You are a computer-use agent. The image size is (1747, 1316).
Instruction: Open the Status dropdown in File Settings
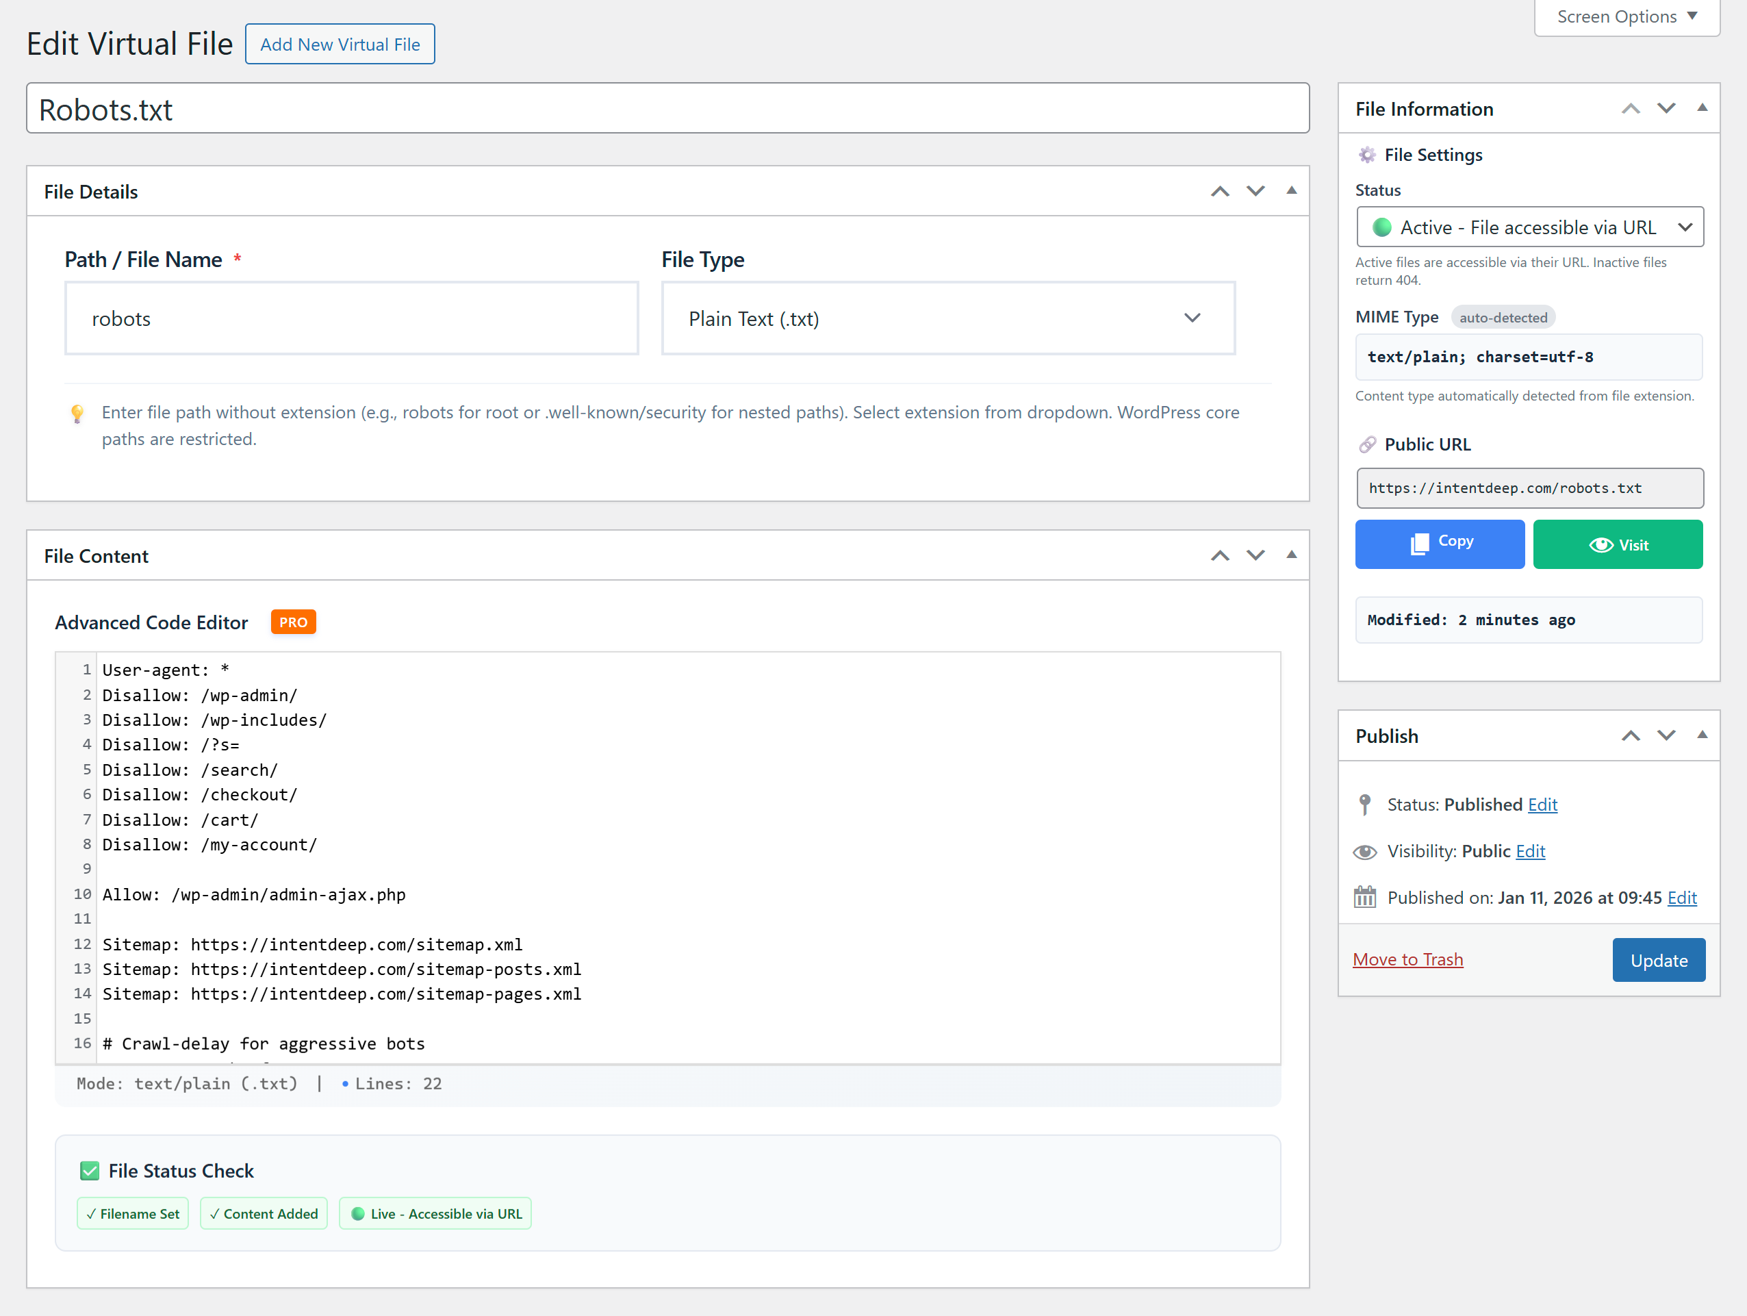coord(1529,227)
